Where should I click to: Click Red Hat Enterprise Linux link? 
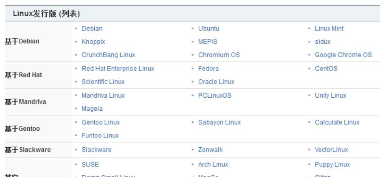(118, 68)
